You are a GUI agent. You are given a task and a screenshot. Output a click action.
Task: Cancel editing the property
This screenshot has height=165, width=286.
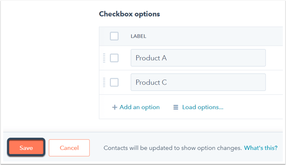69,148
